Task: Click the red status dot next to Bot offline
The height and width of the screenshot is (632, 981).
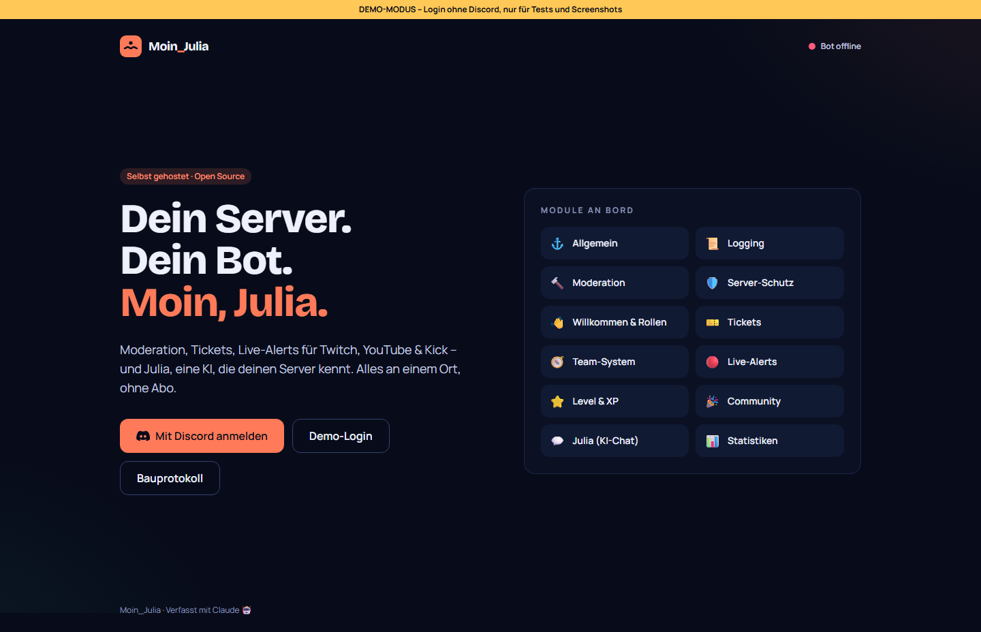Action: [812, 46]
